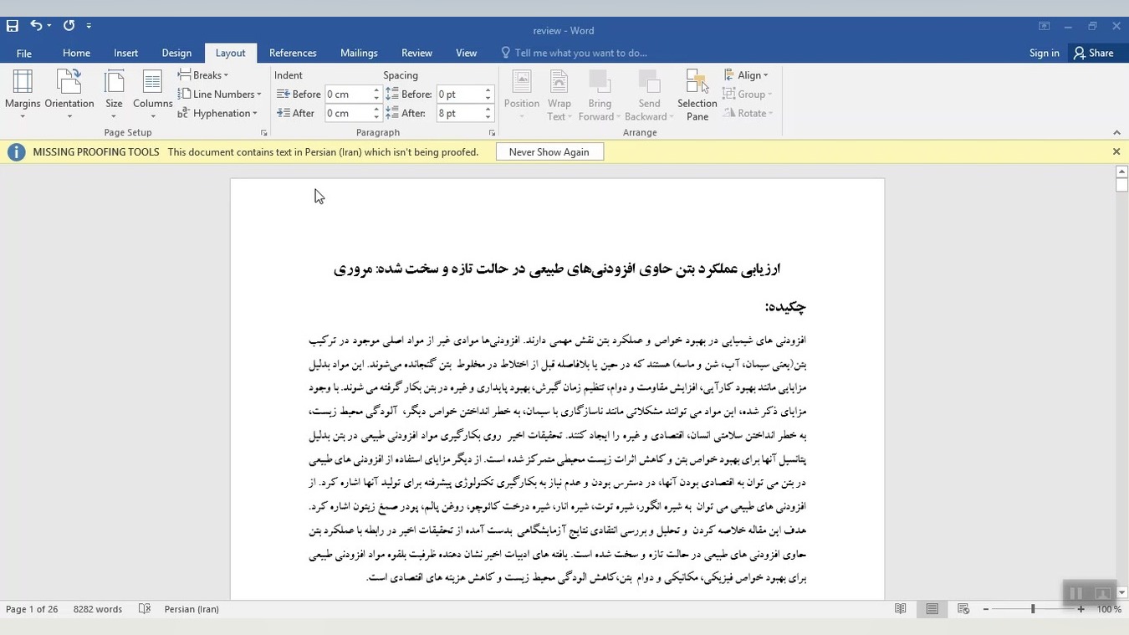Click the pause icon in the recording overlay

1076,593
